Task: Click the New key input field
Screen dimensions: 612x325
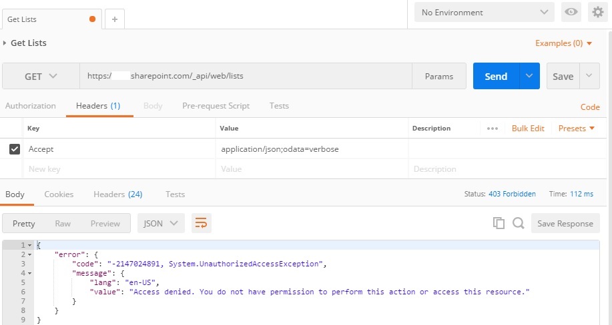Action: (x=119, y=169)
